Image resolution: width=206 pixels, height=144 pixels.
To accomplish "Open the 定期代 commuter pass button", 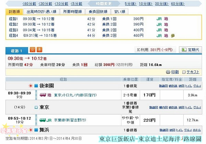I will tap(190, 50).
